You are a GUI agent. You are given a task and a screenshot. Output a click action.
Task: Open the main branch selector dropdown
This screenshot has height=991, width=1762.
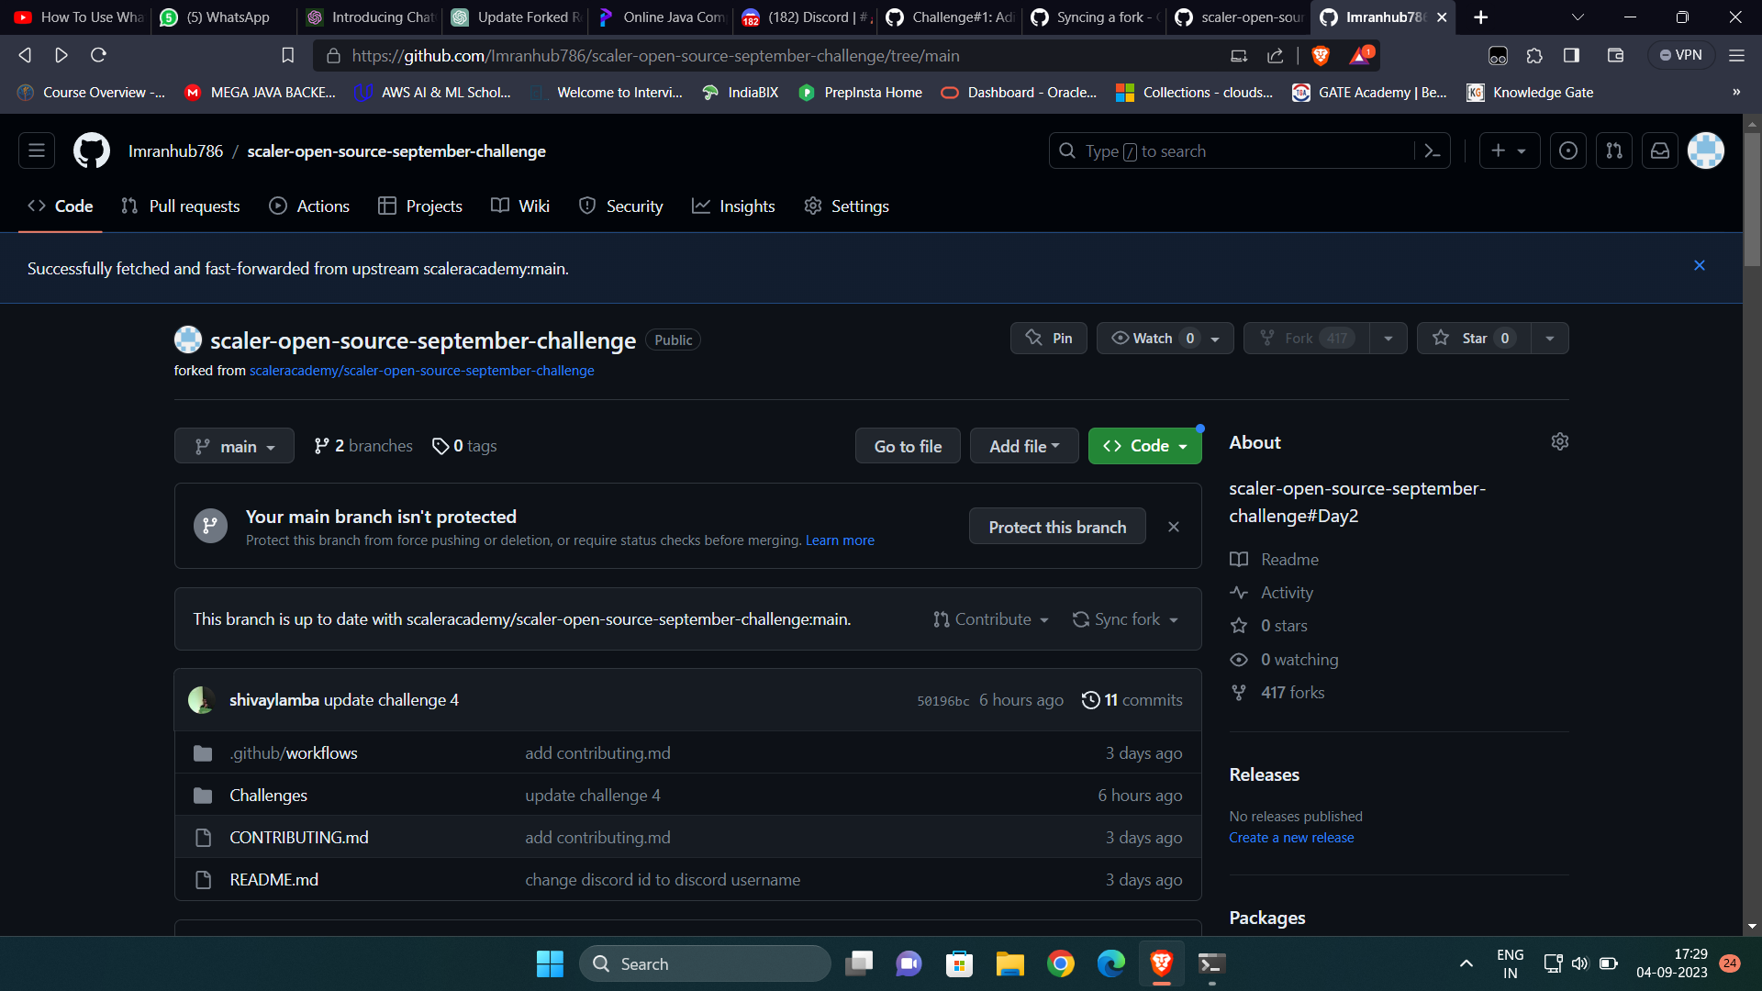(x=233, y=446)
